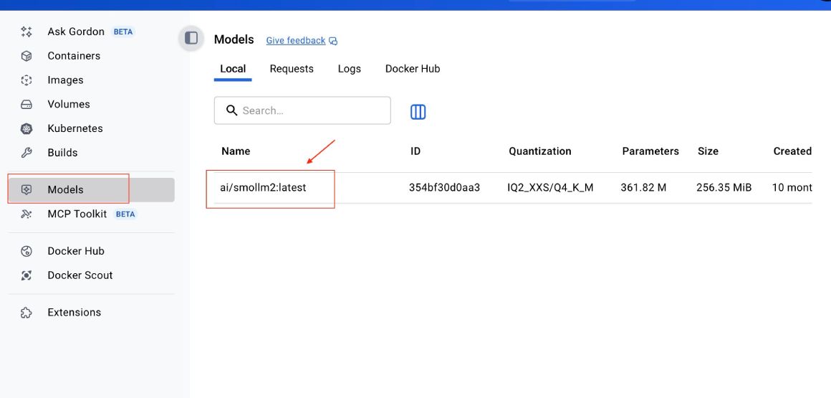Click the feedback chat icon
This screenshot has height=398, width=831.
(333, 41)
